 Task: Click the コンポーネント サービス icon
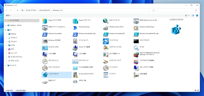point(106,48)
